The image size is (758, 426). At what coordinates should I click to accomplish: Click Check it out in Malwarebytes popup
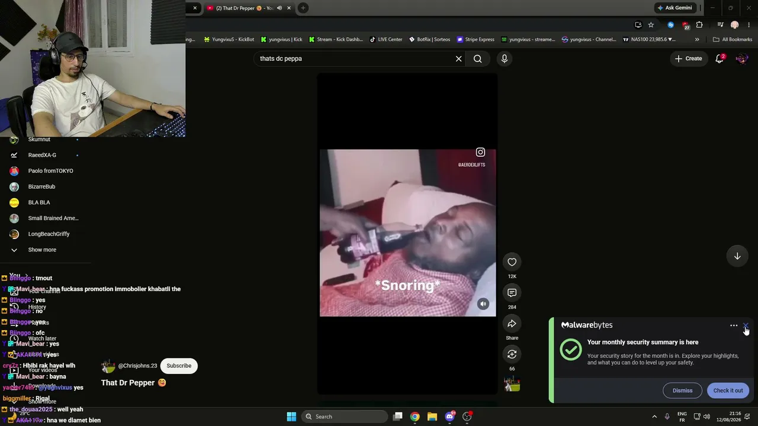pyautogui.click(x=728, y=390)
